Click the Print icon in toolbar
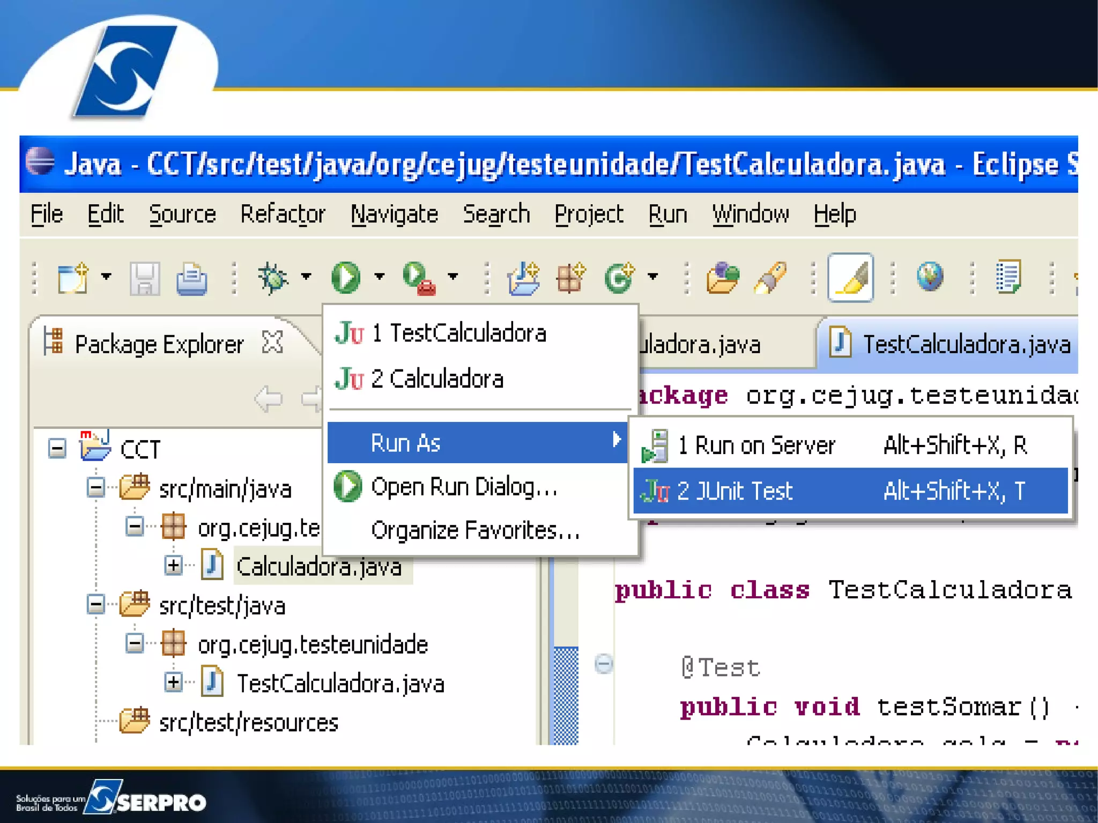Image resolution: width=1098 pixels, height=823 pixels. tap(191, 278)
